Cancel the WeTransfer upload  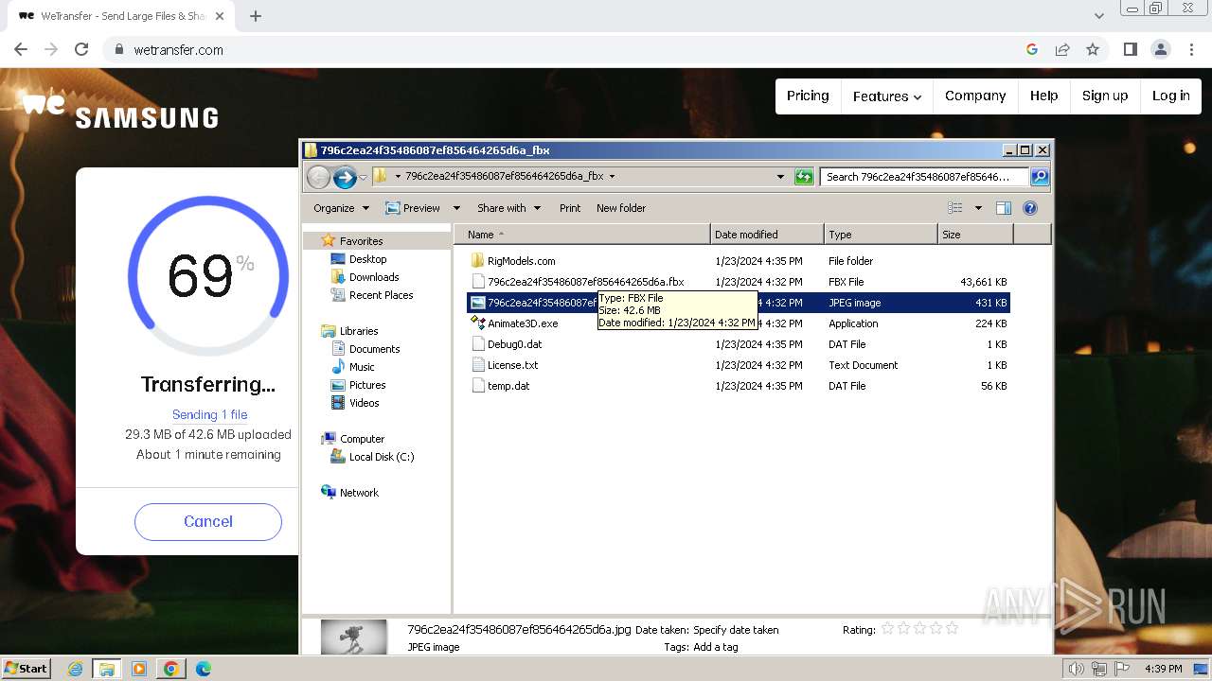(x=208, y=521)
